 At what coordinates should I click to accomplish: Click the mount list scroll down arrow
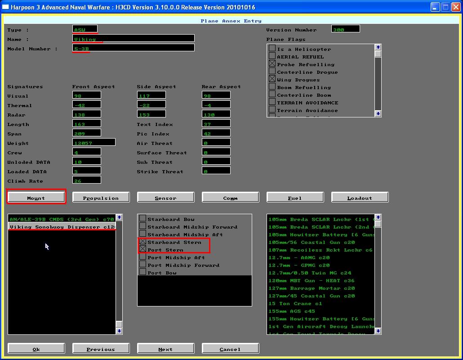(119, 331)
